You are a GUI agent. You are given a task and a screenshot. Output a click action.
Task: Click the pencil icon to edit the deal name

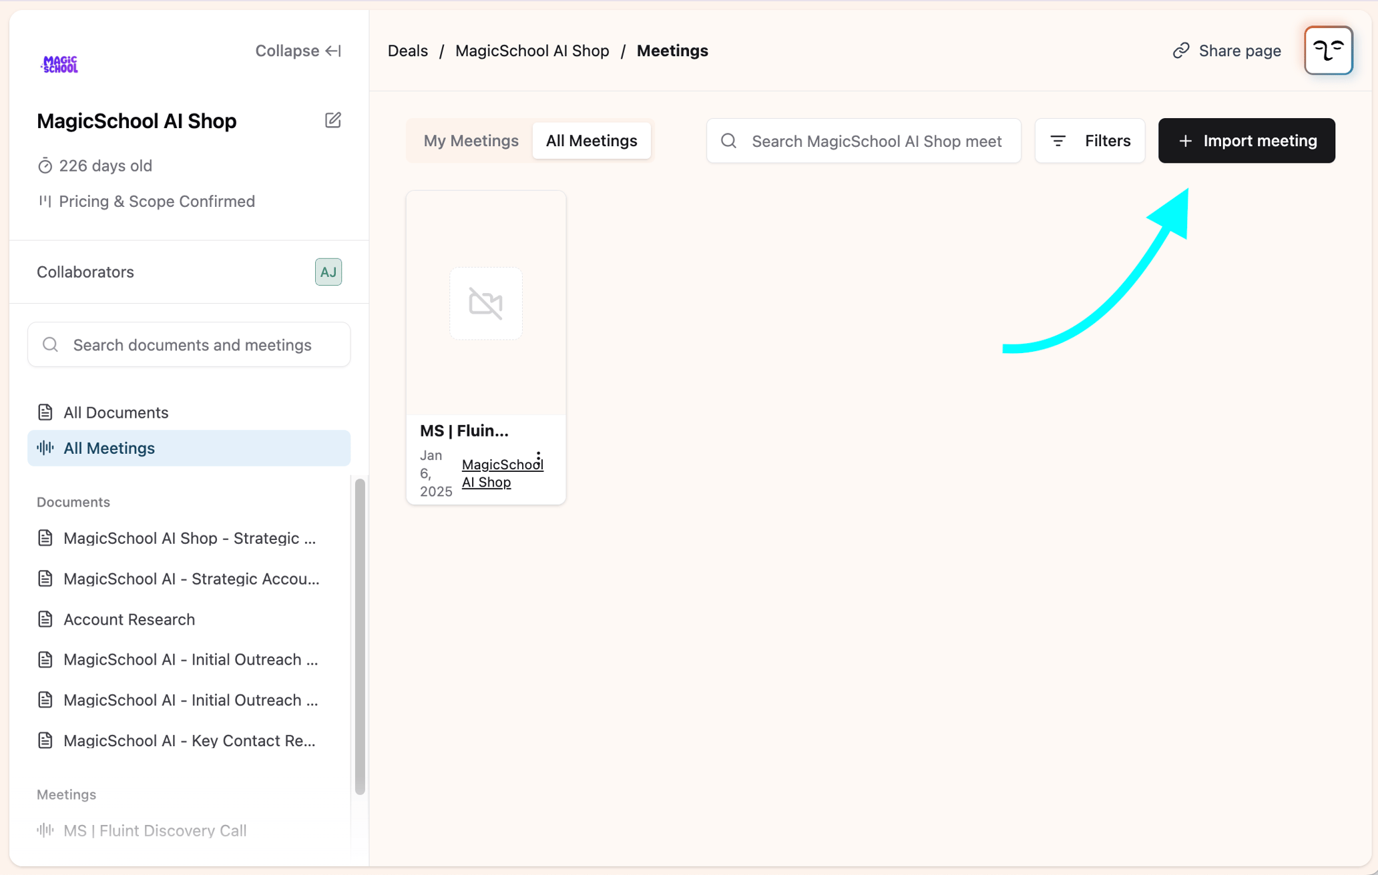[333, 120]
